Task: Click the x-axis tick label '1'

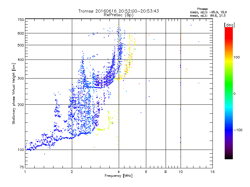Action: pos(25,172)
